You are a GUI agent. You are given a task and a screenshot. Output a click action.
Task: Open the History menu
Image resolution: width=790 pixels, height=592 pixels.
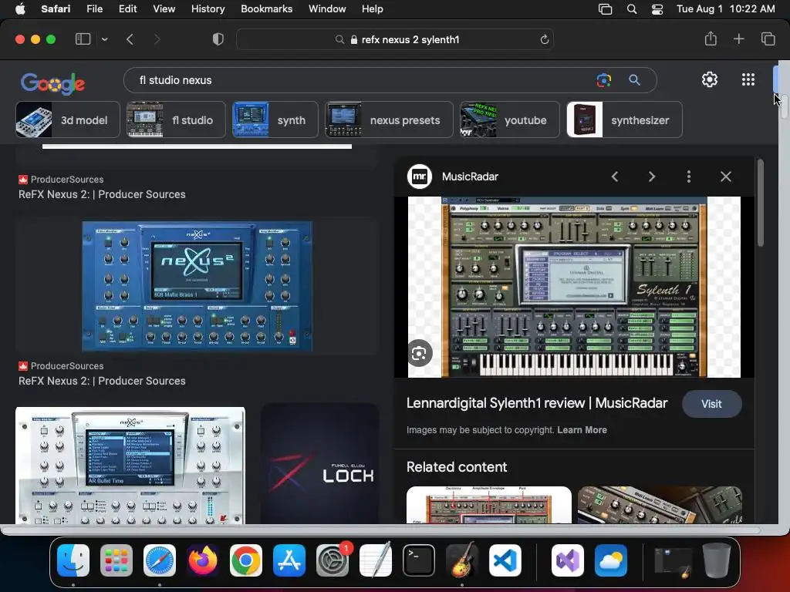click(208, 8)
